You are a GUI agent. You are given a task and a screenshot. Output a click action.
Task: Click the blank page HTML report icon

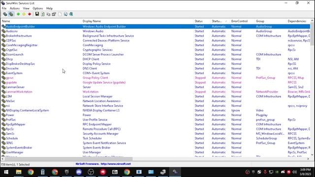pos(60,14)
